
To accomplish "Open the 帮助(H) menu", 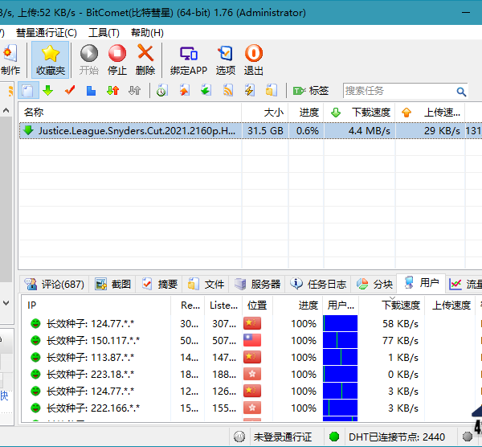I will [146, 33].
